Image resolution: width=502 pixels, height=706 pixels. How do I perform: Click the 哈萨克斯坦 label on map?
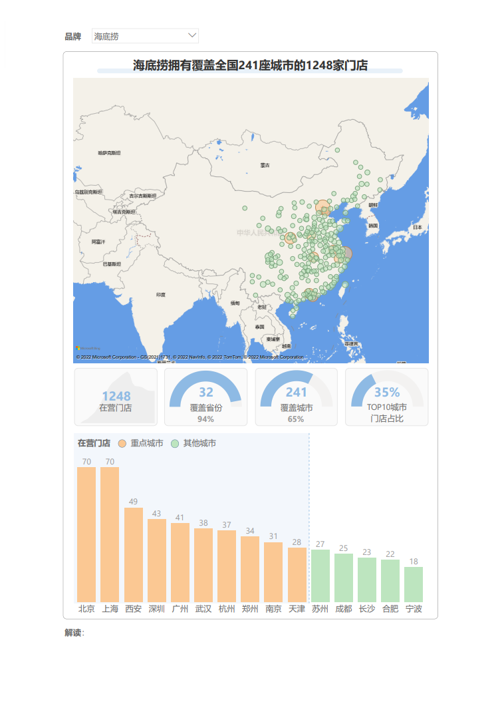point(109,153)
